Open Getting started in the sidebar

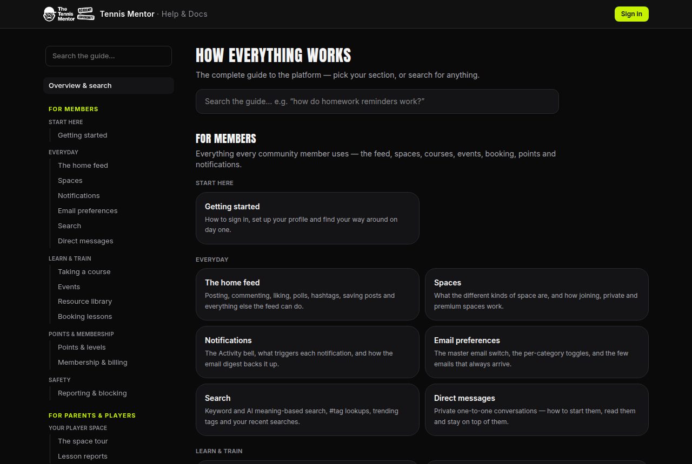point(82,135)
